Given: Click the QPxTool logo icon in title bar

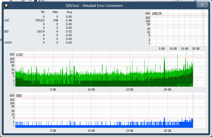Looking at the screenshot, I should pyautogui.click(x=6, y=6).
